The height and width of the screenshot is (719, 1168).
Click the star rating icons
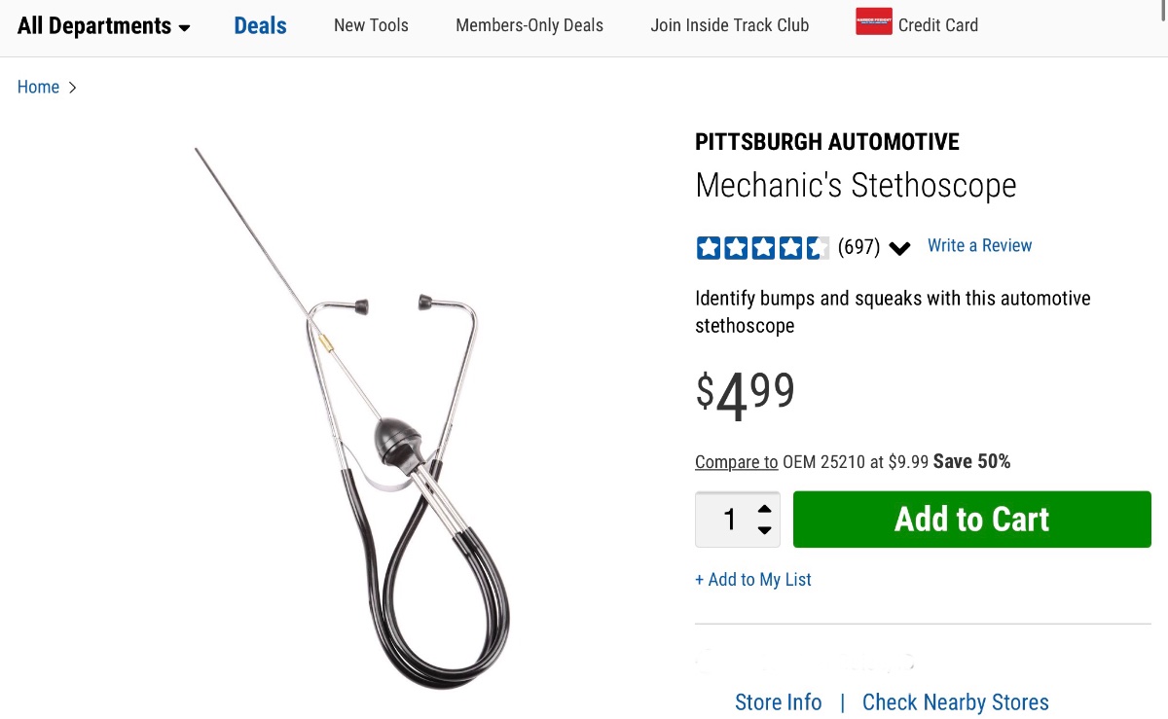pos(763,247)
